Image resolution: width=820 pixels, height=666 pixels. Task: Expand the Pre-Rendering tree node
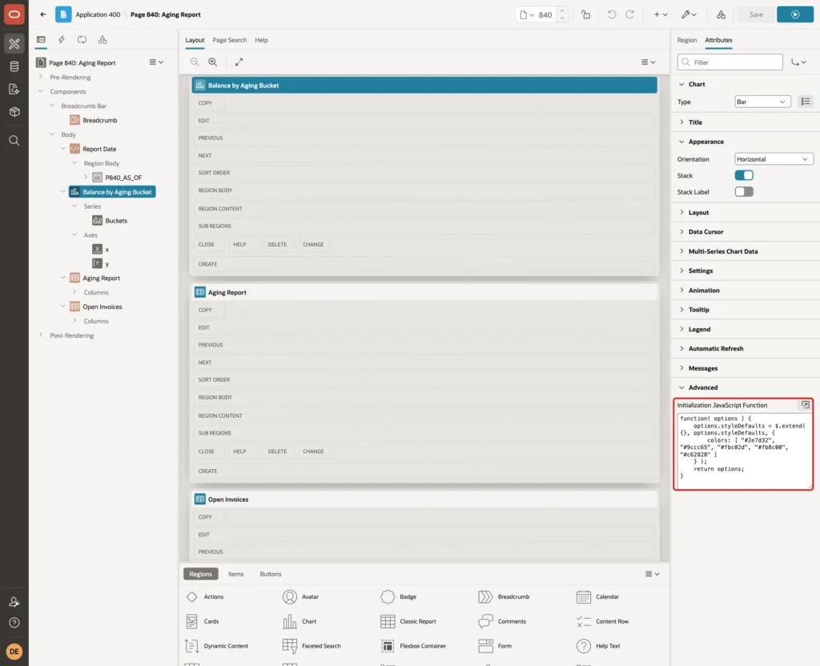coord(41,77)
